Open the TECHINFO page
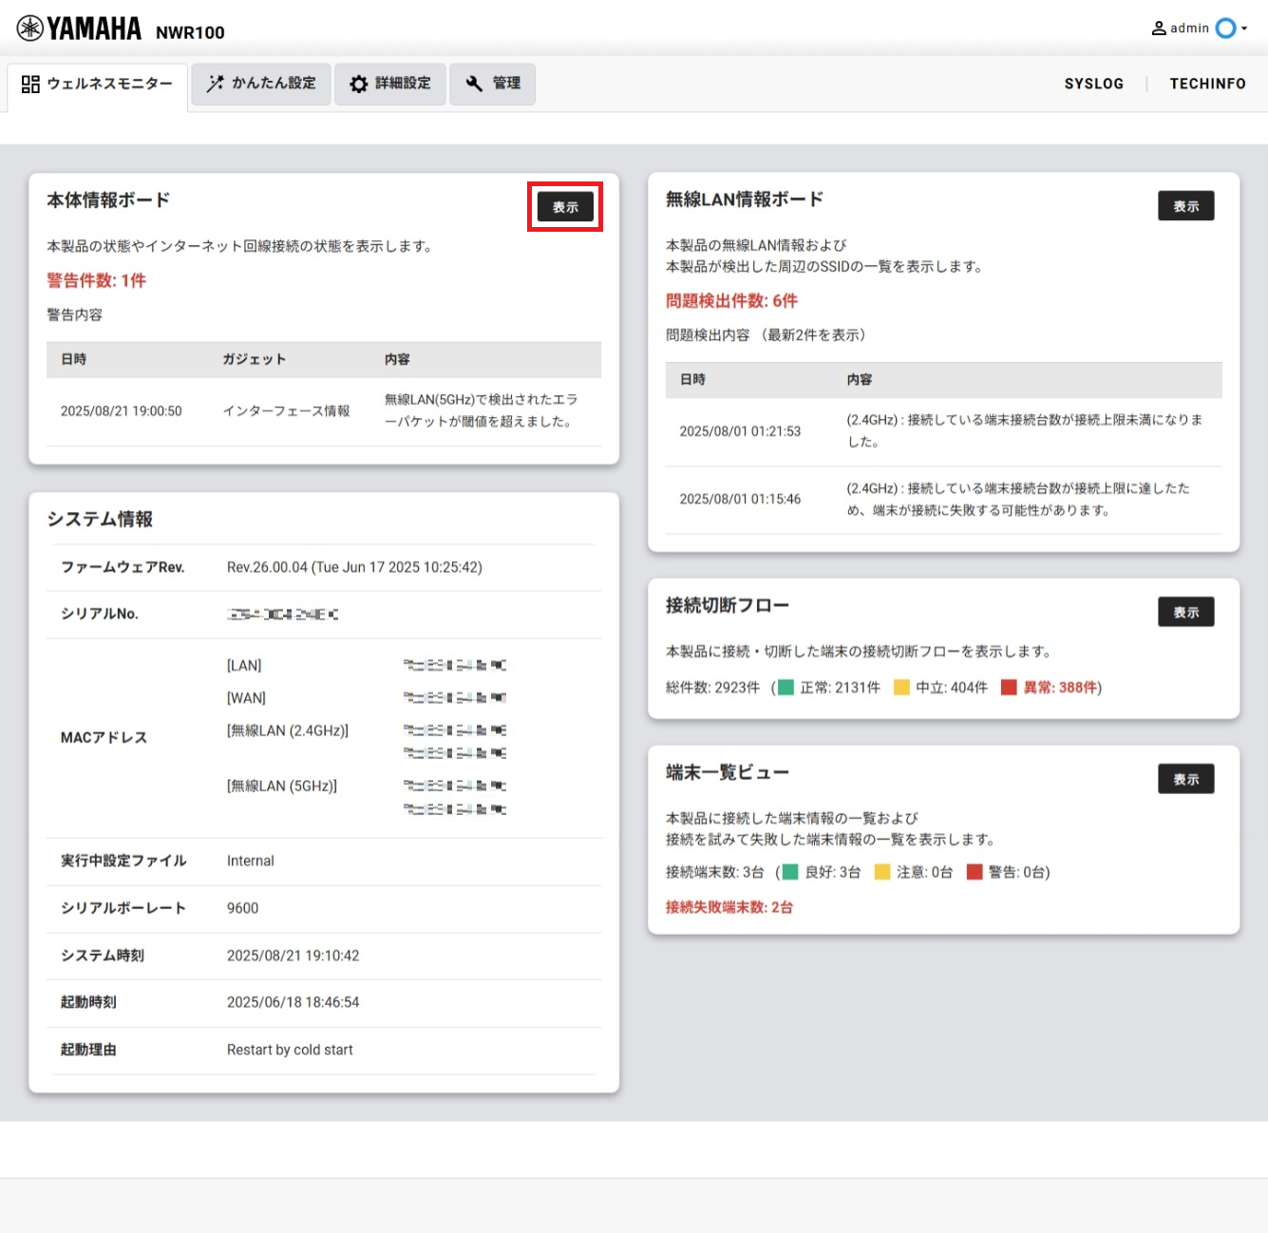The height and width of the screenshot is (1233, 1268). 1207,84
